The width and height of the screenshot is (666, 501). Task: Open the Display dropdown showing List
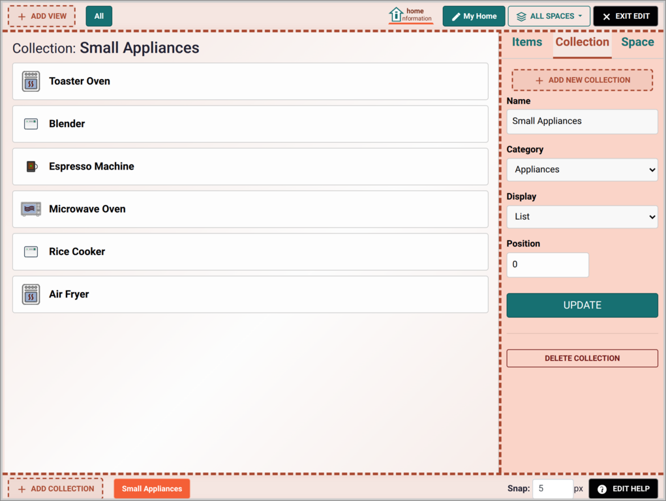click(582, 217)
